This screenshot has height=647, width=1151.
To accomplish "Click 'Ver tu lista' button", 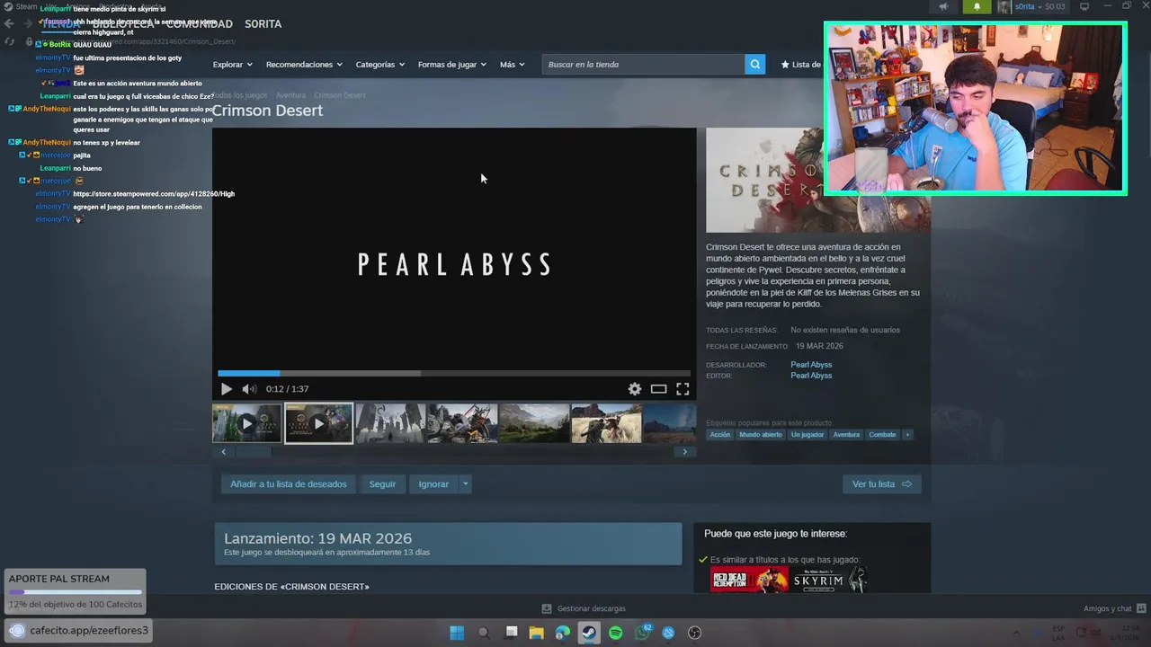I will 881,484.
